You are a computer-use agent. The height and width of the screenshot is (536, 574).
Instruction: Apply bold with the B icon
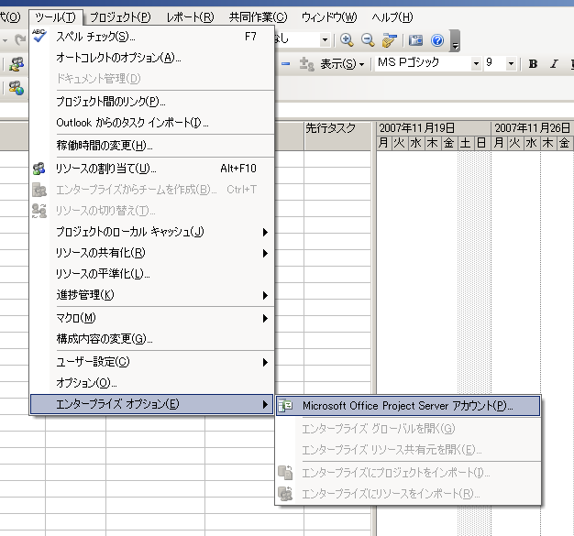533,64
